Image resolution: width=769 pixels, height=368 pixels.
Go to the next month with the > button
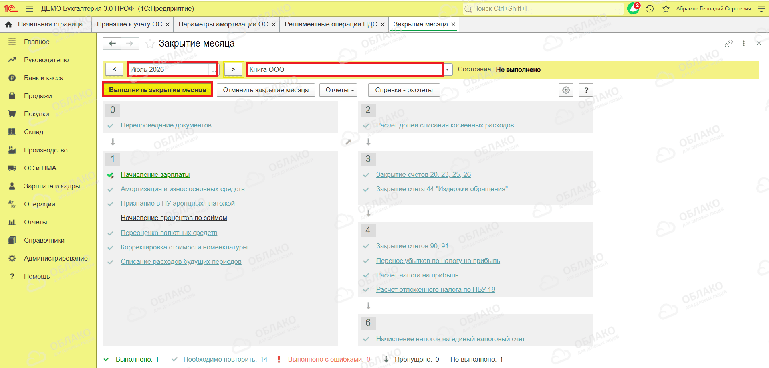pos(233,69)
